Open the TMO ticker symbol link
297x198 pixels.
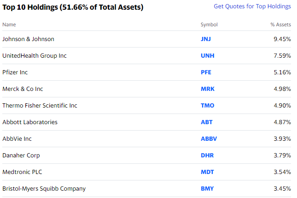(x=207, y=106)
